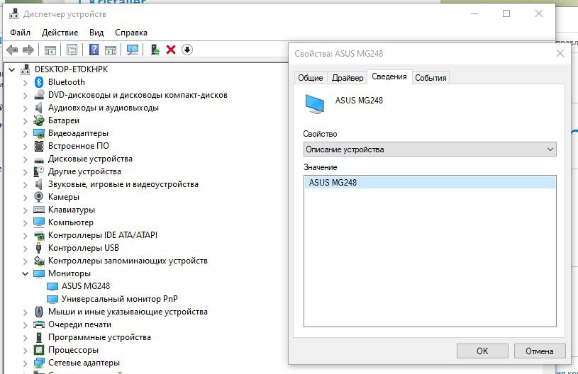Expand Контроллеры IDE ATA/ATAPI category
Screen dimensions: 578x374
pos(25,236)
